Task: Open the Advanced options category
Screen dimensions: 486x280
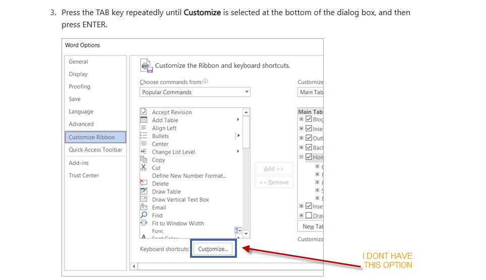Action: point(81,124)
